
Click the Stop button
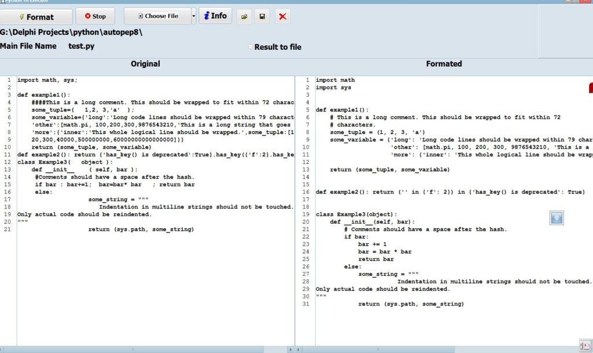click(96, 16)
